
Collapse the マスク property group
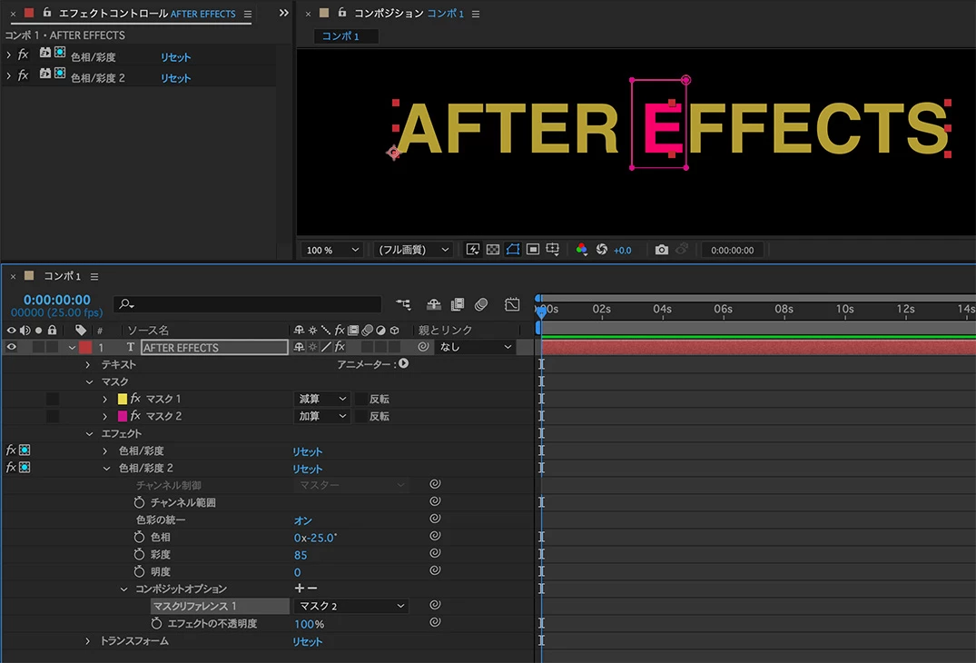[x=89, y=381]
